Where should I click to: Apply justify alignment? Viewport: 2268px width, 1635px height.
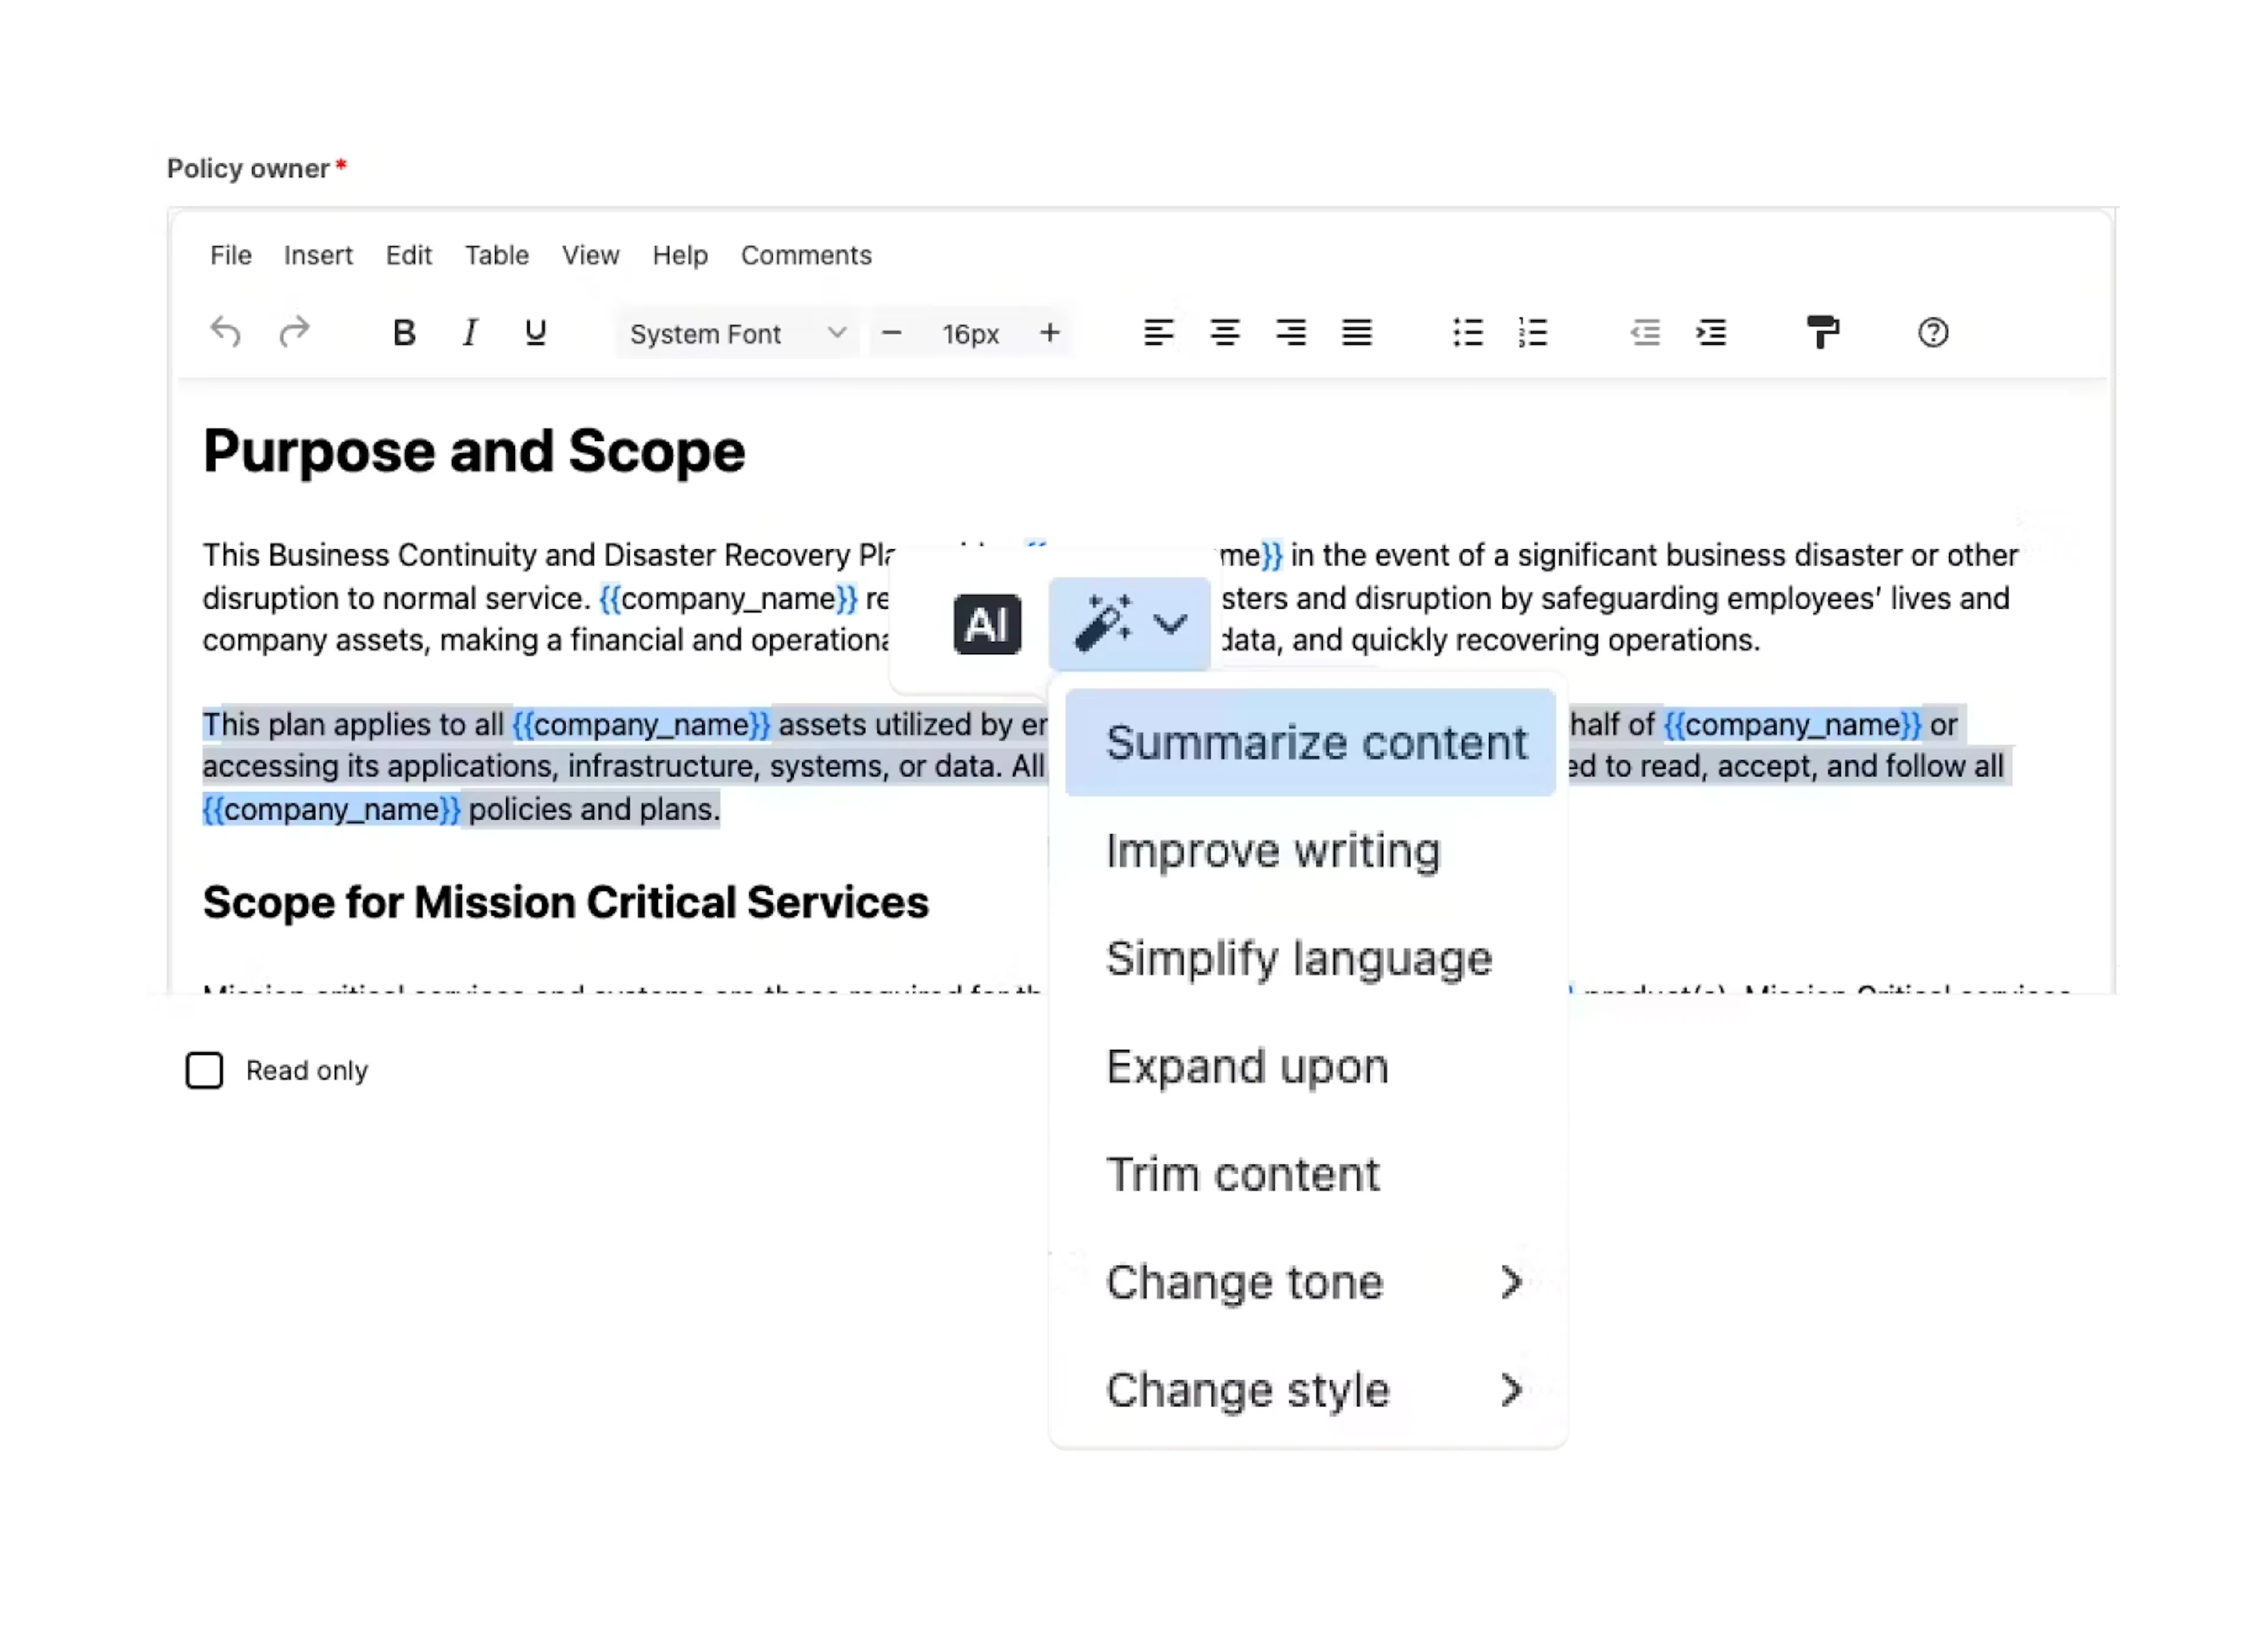1357,333
